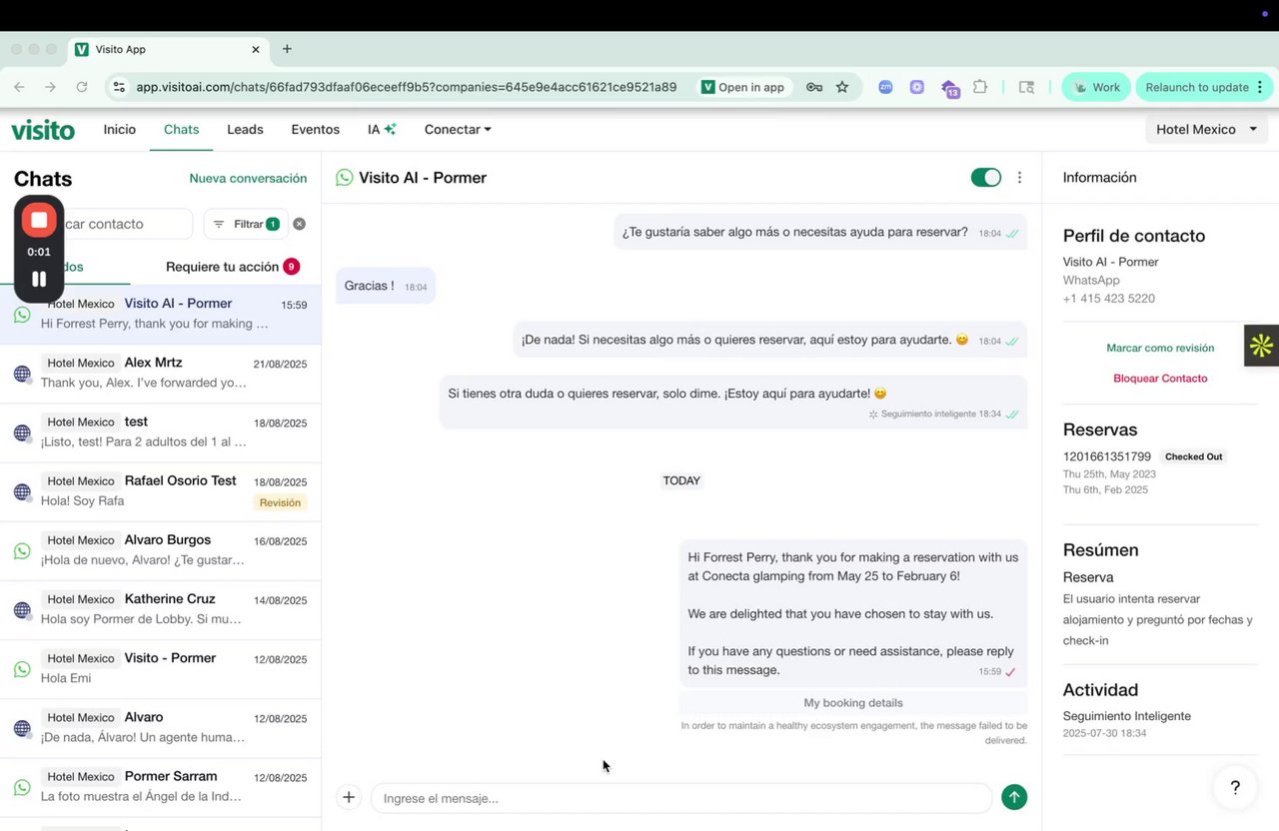Click web globe icon on Alex Mrtz chat
Image resolution: width=1279 pixels, height=831 pixels.
click(x=22, y=374)
